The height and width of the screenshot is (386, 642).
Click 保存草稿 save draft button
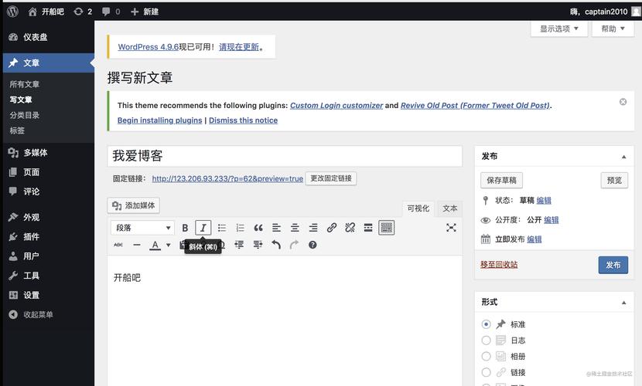(501, 180)
